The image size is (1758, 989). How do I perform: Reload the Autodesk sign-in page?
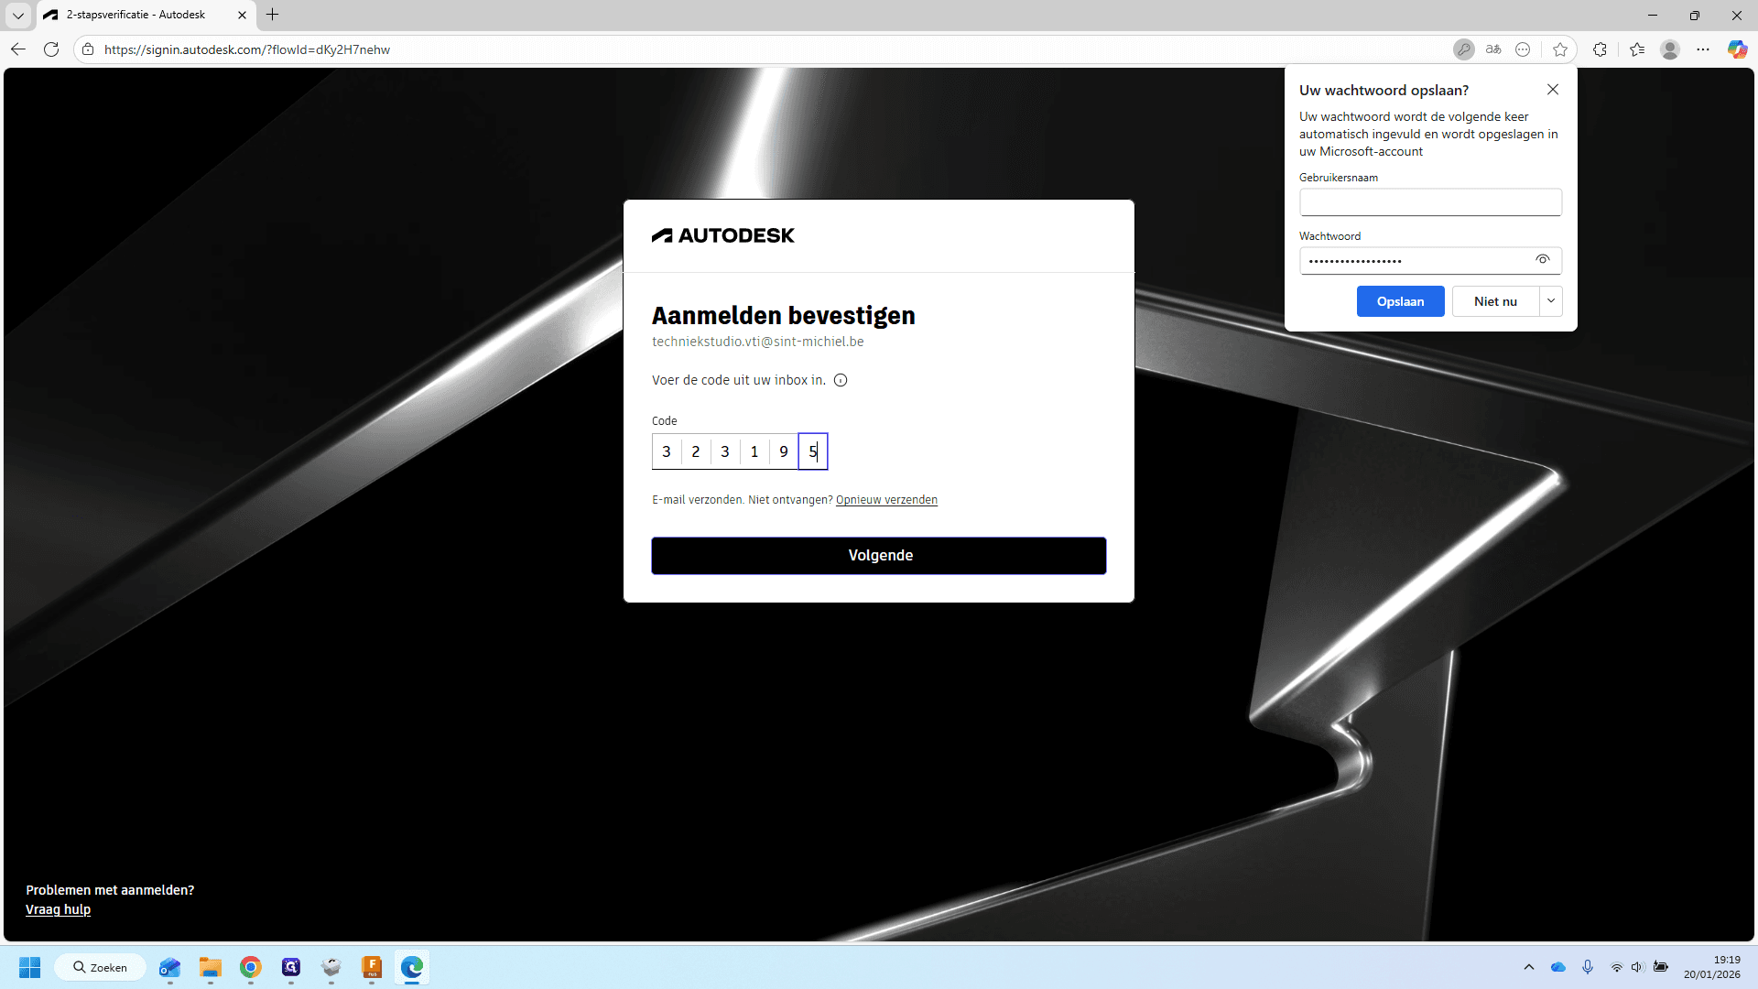pos(51,49)
